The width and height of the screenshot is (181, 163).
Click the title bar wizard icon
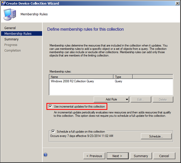(3, 3)
